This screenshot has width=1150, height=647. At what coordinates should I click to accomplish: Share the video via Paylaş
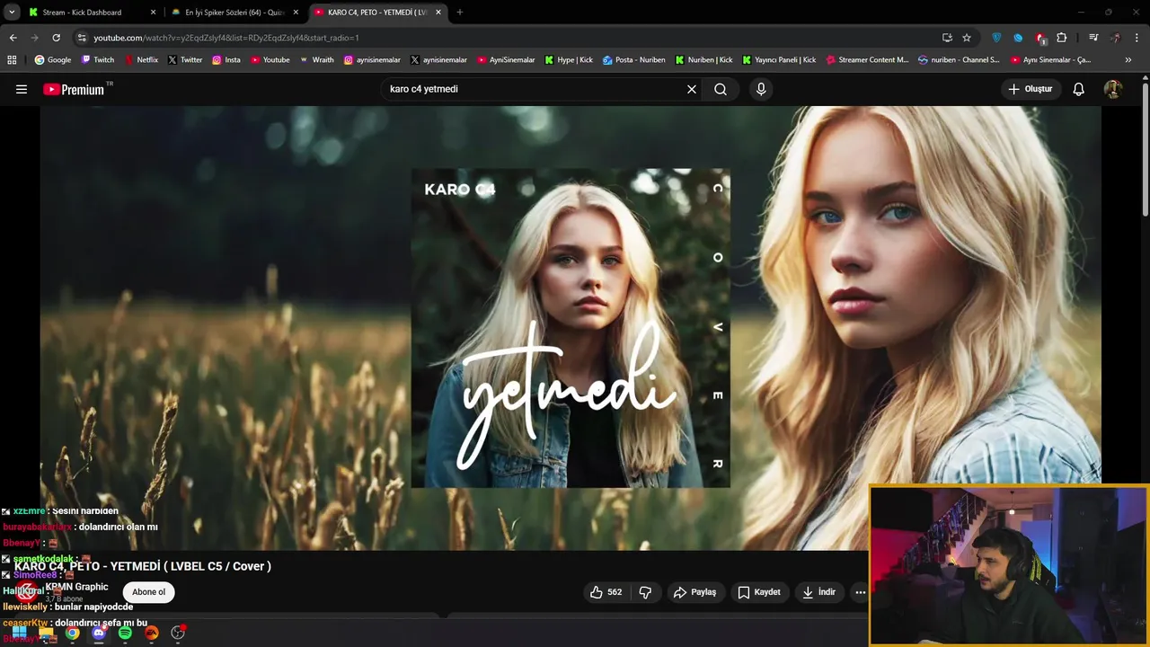click(695, 592)
